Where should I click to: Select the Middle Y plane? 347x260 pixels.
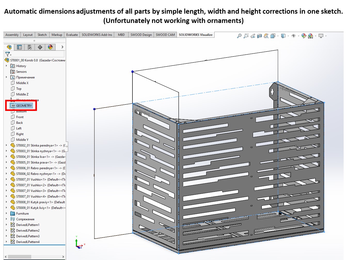[20, 140]
